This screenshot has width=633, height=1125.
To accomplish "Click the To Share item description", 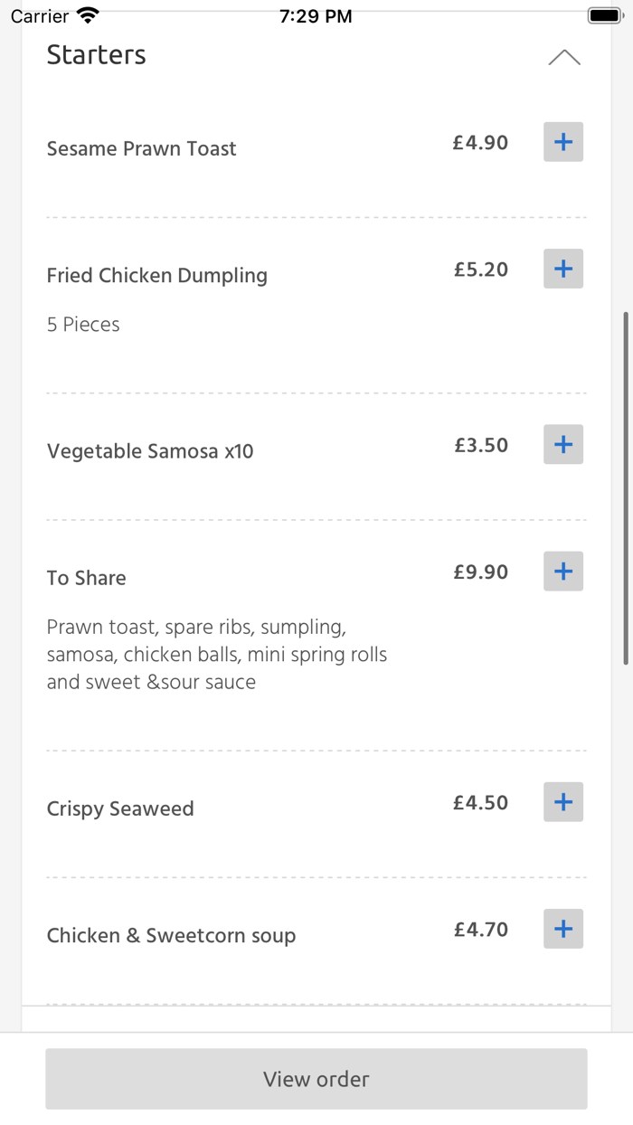I will (x=217, y=654).
